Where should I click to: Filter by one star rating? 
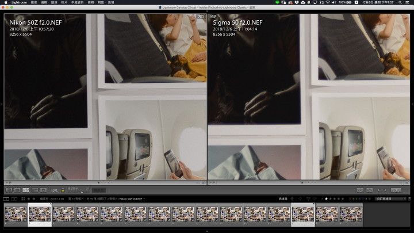[327, 198]
